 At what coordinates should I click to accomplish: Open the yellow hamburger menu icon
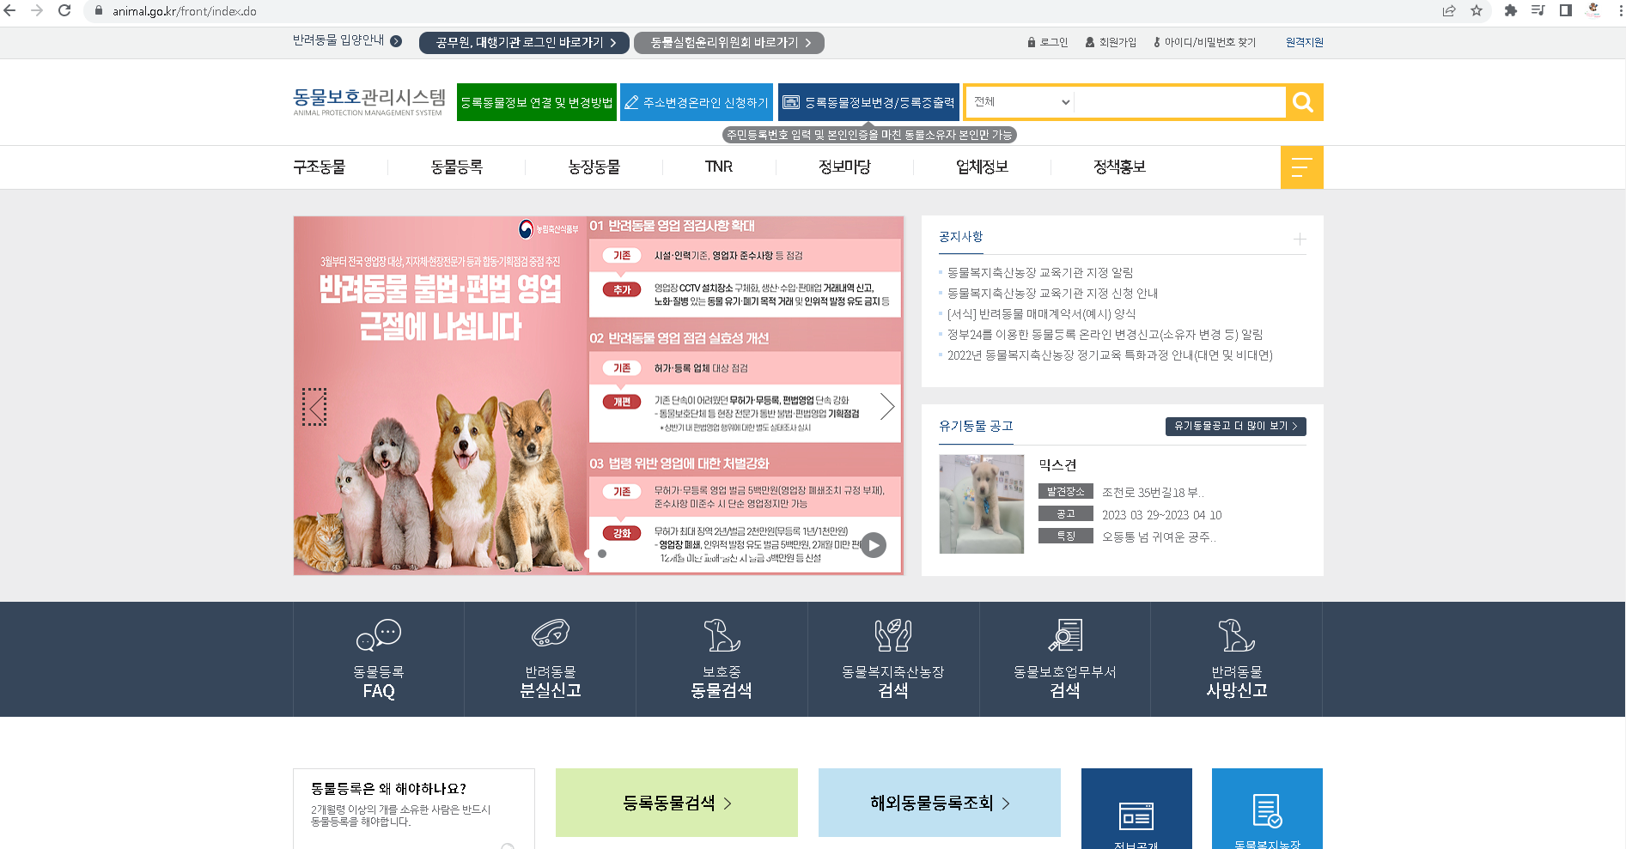pos(1302,167)
